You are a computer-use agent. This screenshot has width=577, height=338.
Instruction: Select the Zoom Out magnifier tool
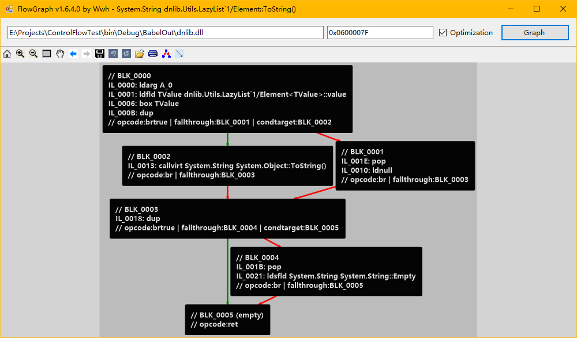click(33, 54)
